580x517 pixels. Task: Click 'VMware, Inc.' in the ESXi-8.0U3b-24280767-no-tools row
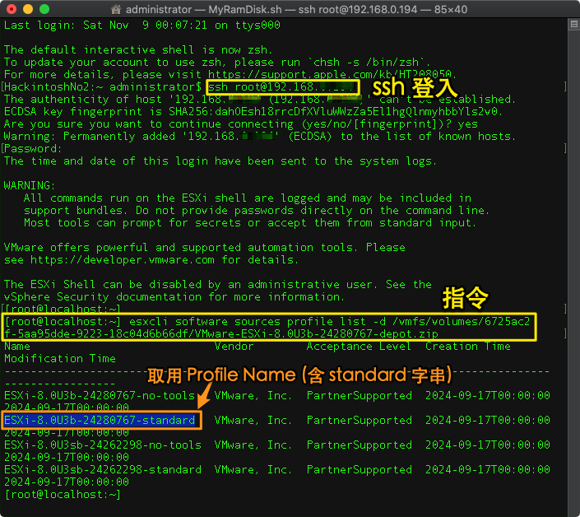point(253,395)
